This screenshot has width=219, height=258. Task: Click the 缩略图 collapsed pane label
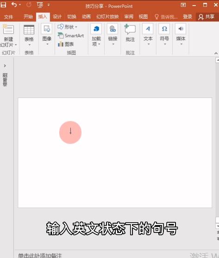[x=5, y=80]
